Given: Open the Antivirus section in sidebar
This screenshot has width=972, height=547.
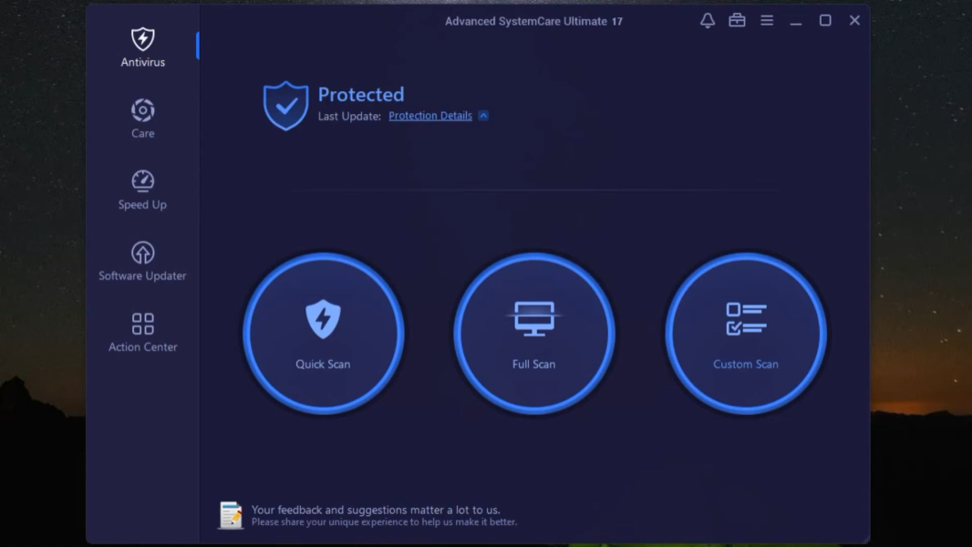Looking at the screenshot, I should coord(142,47).
